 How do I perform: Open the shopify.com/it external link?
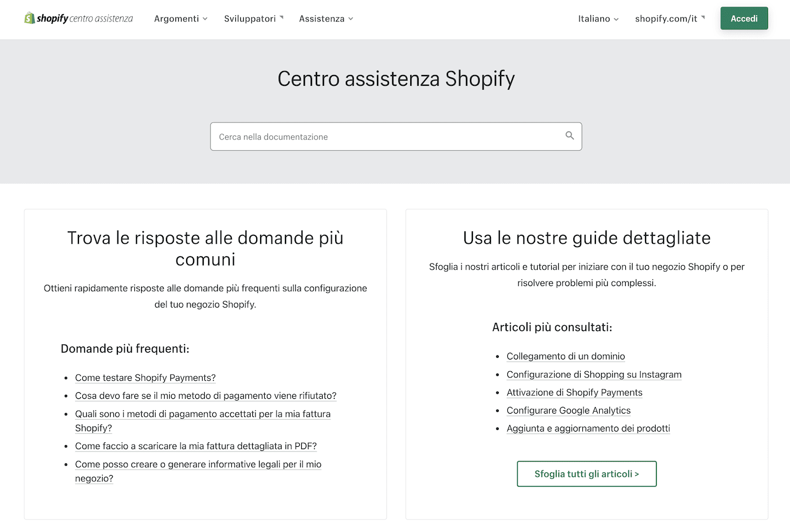(670, 19)
